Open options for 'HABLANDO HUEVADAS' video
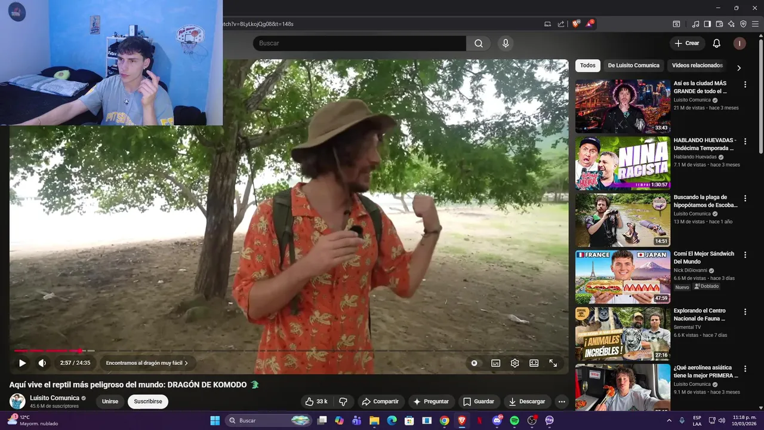Image resolution: width=764 pixels, height=430 pixels. click(x=745, y=142)
